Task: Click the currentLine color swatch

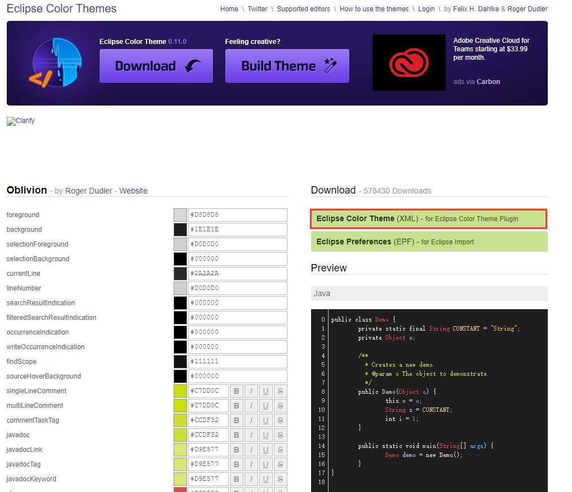Action: pyautogui.click(x=180, y=273)
